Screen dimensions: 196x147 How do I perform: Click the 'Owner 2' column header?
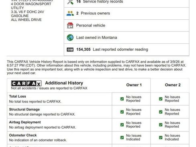click(173, 85)
